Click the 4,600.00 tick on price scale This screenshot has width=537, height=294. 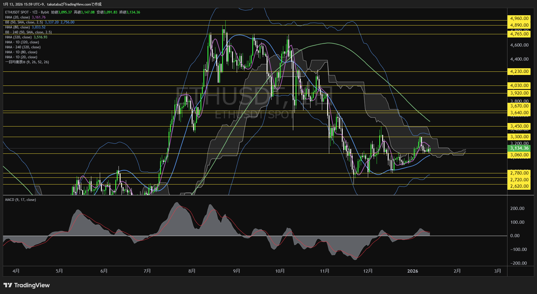[x=519, y=45]
